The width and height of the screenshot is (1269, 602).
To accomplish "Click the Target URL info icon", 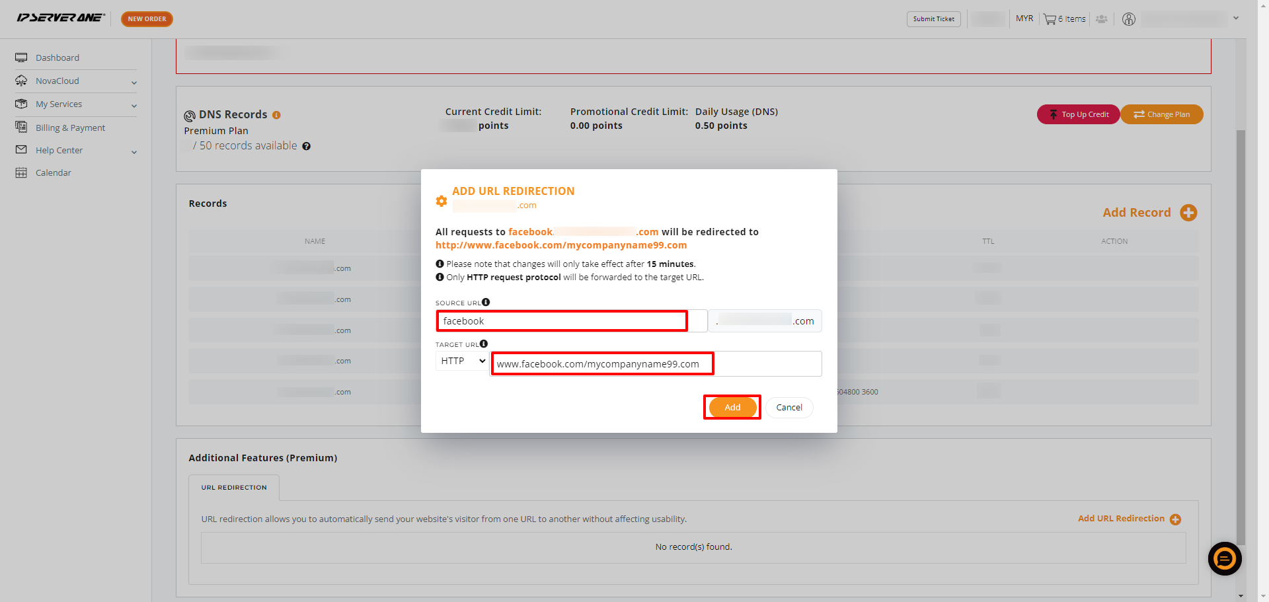I will point(484,344).
